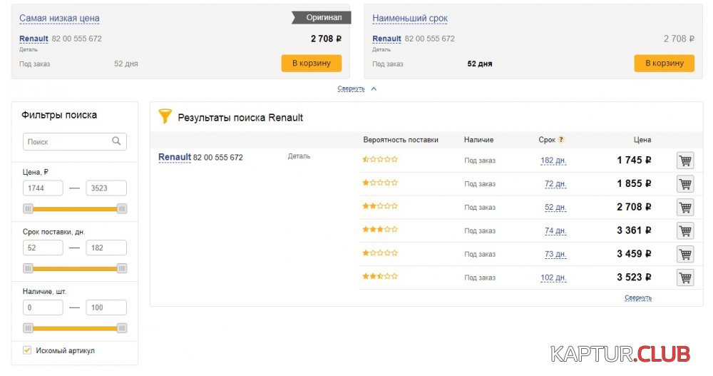Sort results by Цена column header
This screenshot has height=376, width=713.
[642, 140]
